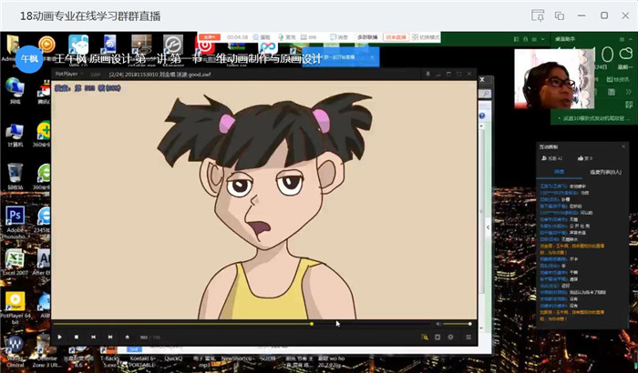Click the weather cloud icon

pyautogui.click(x=626, y=54)
